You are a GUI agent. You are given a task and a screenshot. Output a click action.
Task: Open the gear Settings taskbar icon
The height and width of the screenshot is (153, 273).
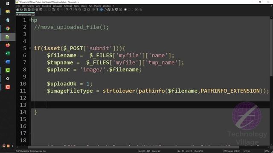pyautogui.click(x=8, y=79)
